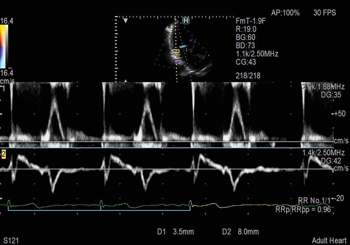Viewport: 350px width, 245px height.
Task: Click the RRp/RRpp = 0.96 readout
Action: click(303, 209)
